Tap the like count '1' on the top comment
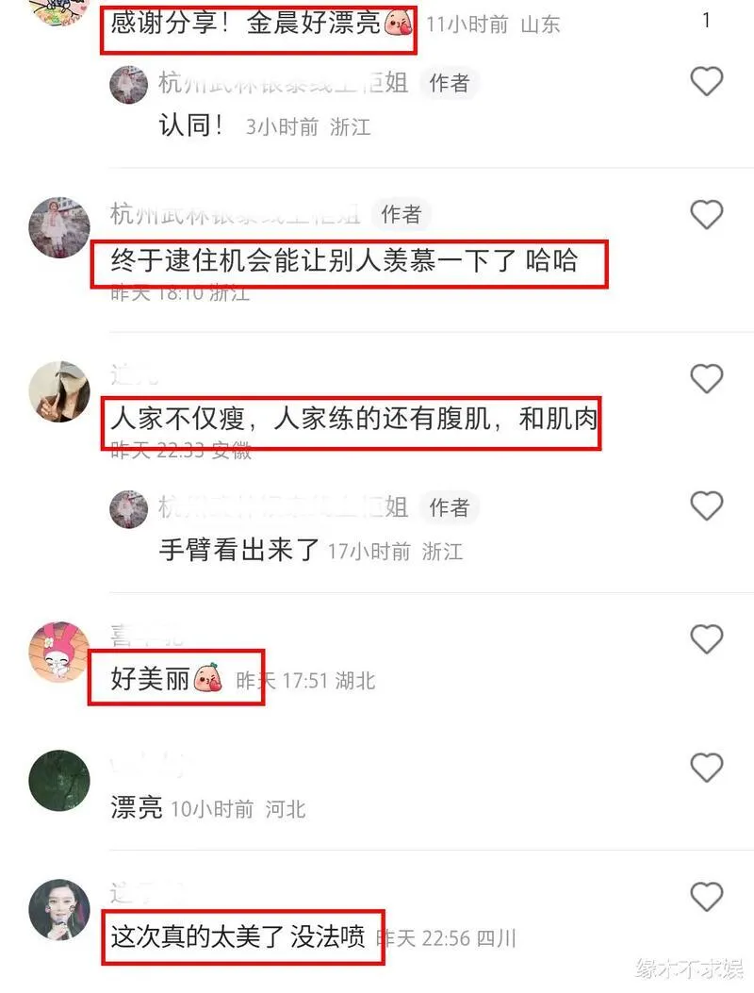The height and width of the screenshot is (993, 754). point(706,21)
